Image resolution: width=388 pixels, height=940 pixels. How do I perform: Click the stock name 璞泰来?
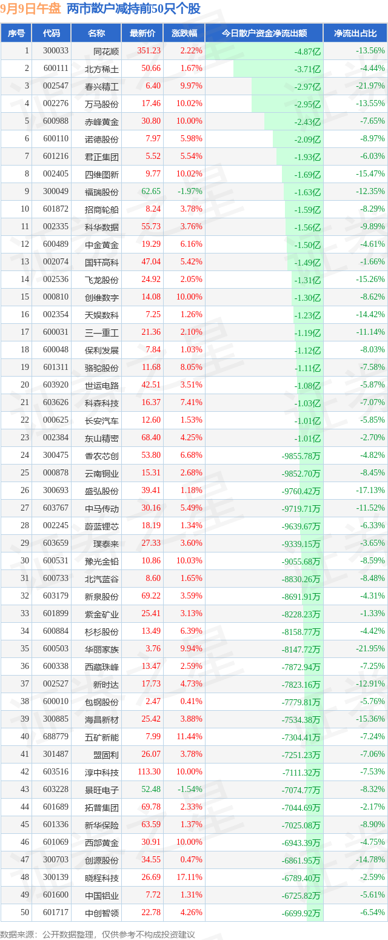(106, 543)
